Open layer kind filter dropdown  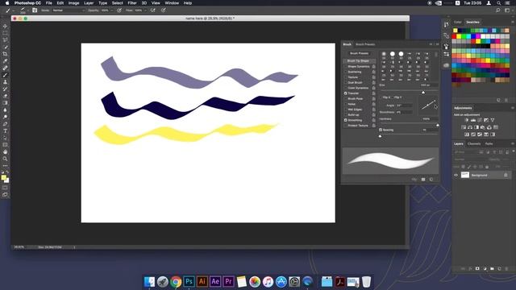(x=465, y=152)
